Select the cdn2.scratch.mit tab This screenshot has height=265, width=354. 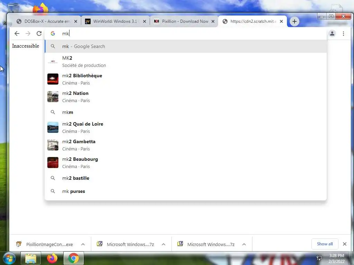(252, 21)
